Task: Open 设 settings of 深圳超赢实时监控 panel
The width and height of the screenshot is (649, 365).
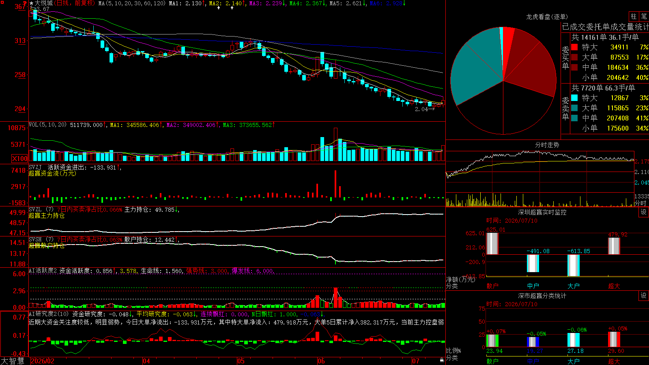Action: coord(644,212)
